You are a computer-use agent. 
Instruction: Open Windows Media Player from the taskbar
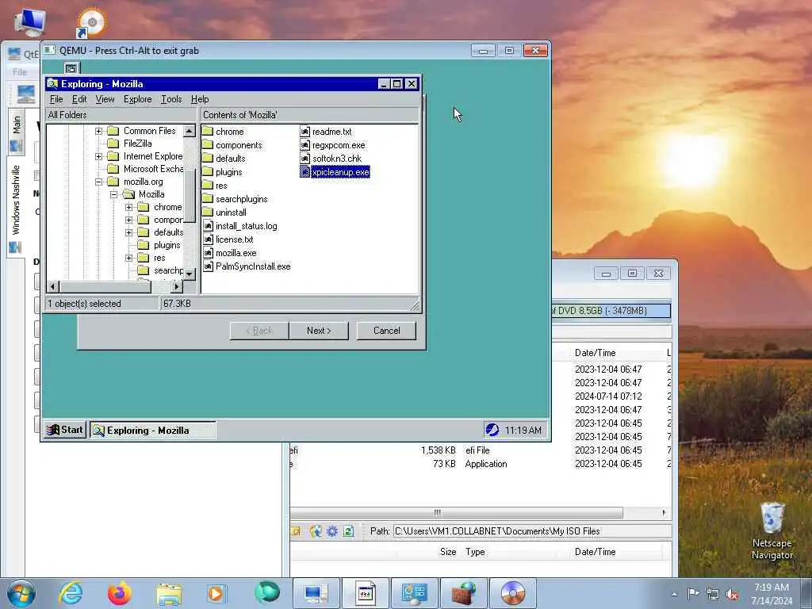(216, 593)
